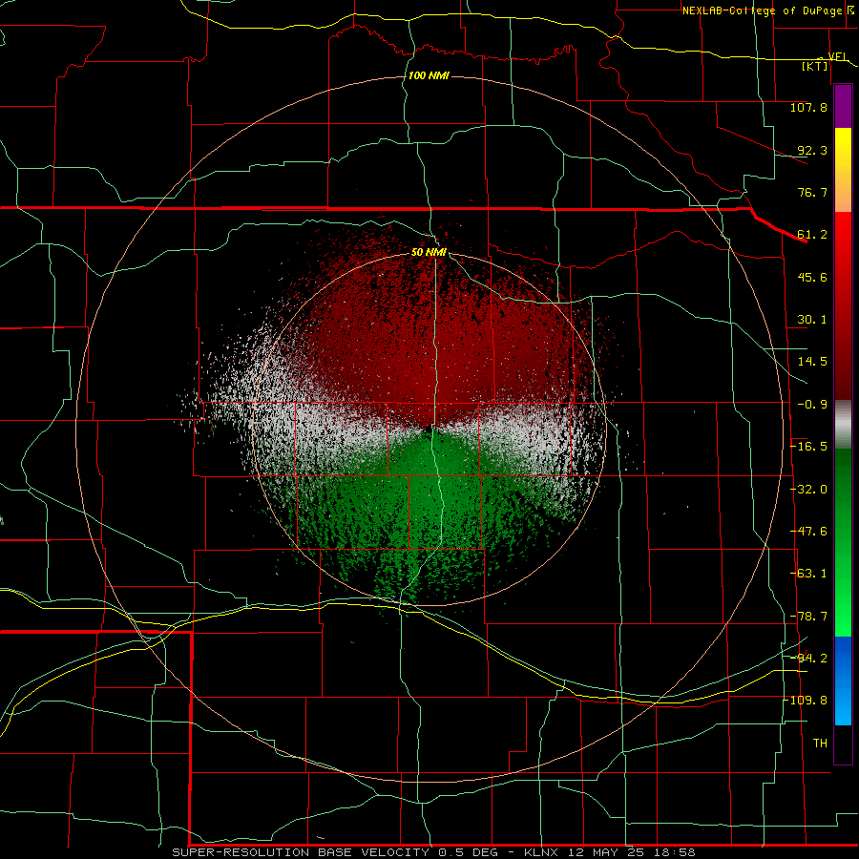Click the gray near-zero segment of the color bar
This screenshot has height=859, width=859.
pos(843,425)
